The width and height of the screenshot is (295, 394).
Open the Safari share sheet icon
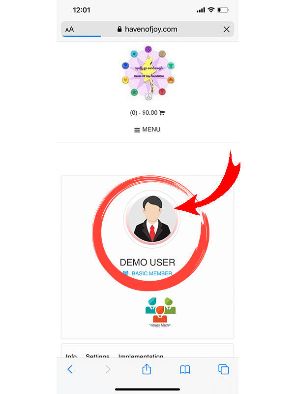pyautogui.click(x=147, y=369)
